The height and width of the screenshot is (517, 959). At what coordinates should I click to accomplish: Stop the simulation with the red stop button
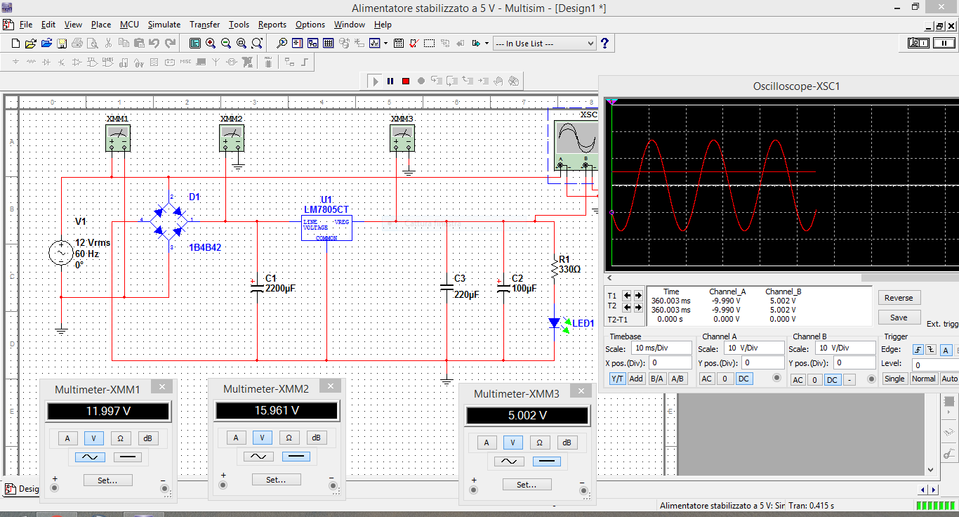(406, 81)
